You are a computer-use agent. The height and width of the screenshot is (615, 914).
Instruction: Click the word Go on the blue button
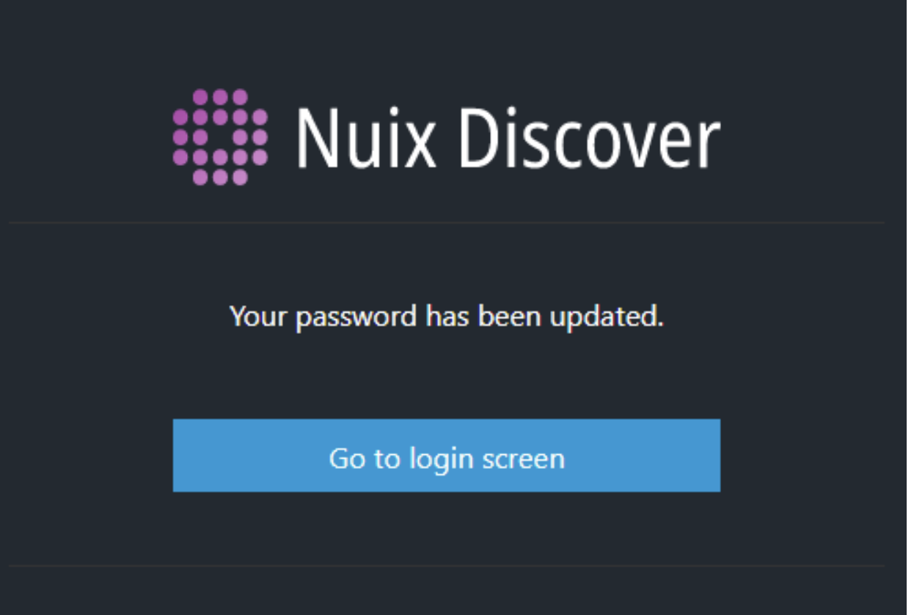[x=347, y=459]
